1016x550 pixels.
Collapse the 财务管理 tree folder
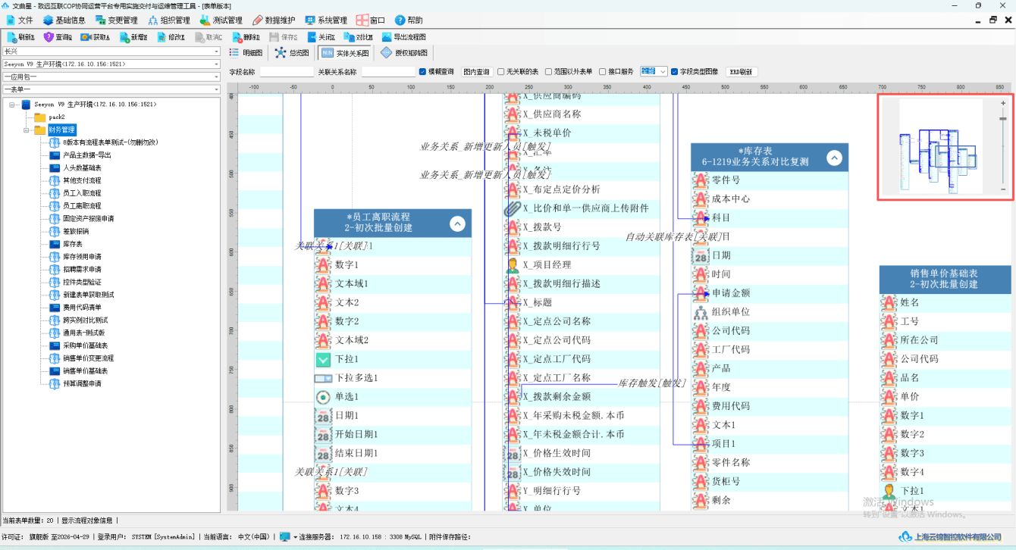tap(27, 130)
